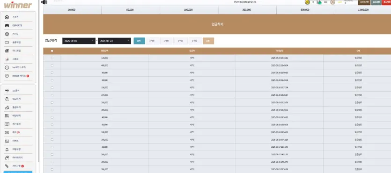Screen dimensions: 391x173
Task: Click the gold W coin icon
Action: (307, 2)
